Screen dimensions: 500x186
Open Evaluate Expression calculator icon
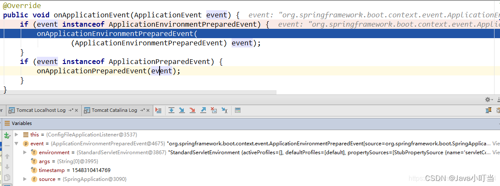tap(237, 111)
